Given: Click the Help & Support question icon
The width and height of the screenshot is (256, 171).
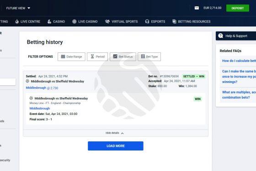Looking at the screenshot, I should click(x=220, y=36).
